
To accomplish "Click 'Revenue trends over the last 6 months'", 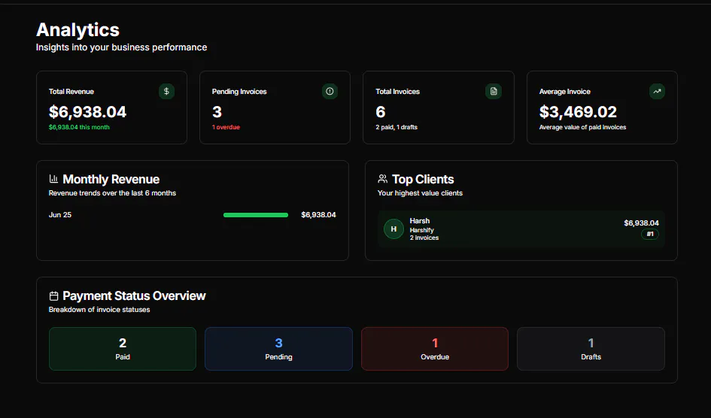I will 112,193.
